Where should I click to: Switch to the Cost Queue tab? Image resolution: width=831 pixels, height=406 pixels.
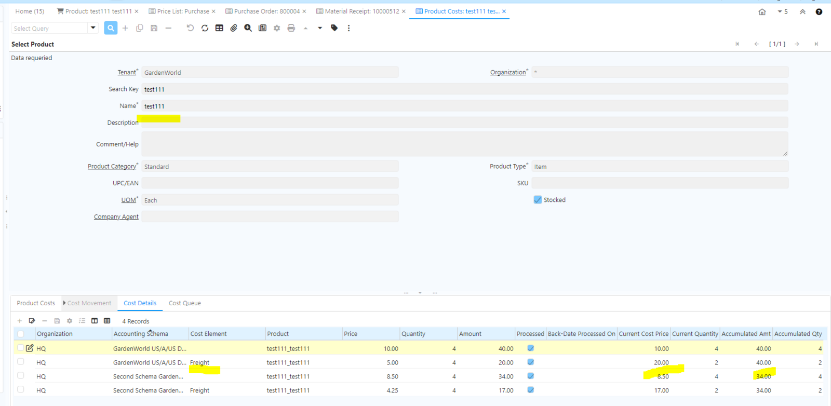[x=184, y=303]
